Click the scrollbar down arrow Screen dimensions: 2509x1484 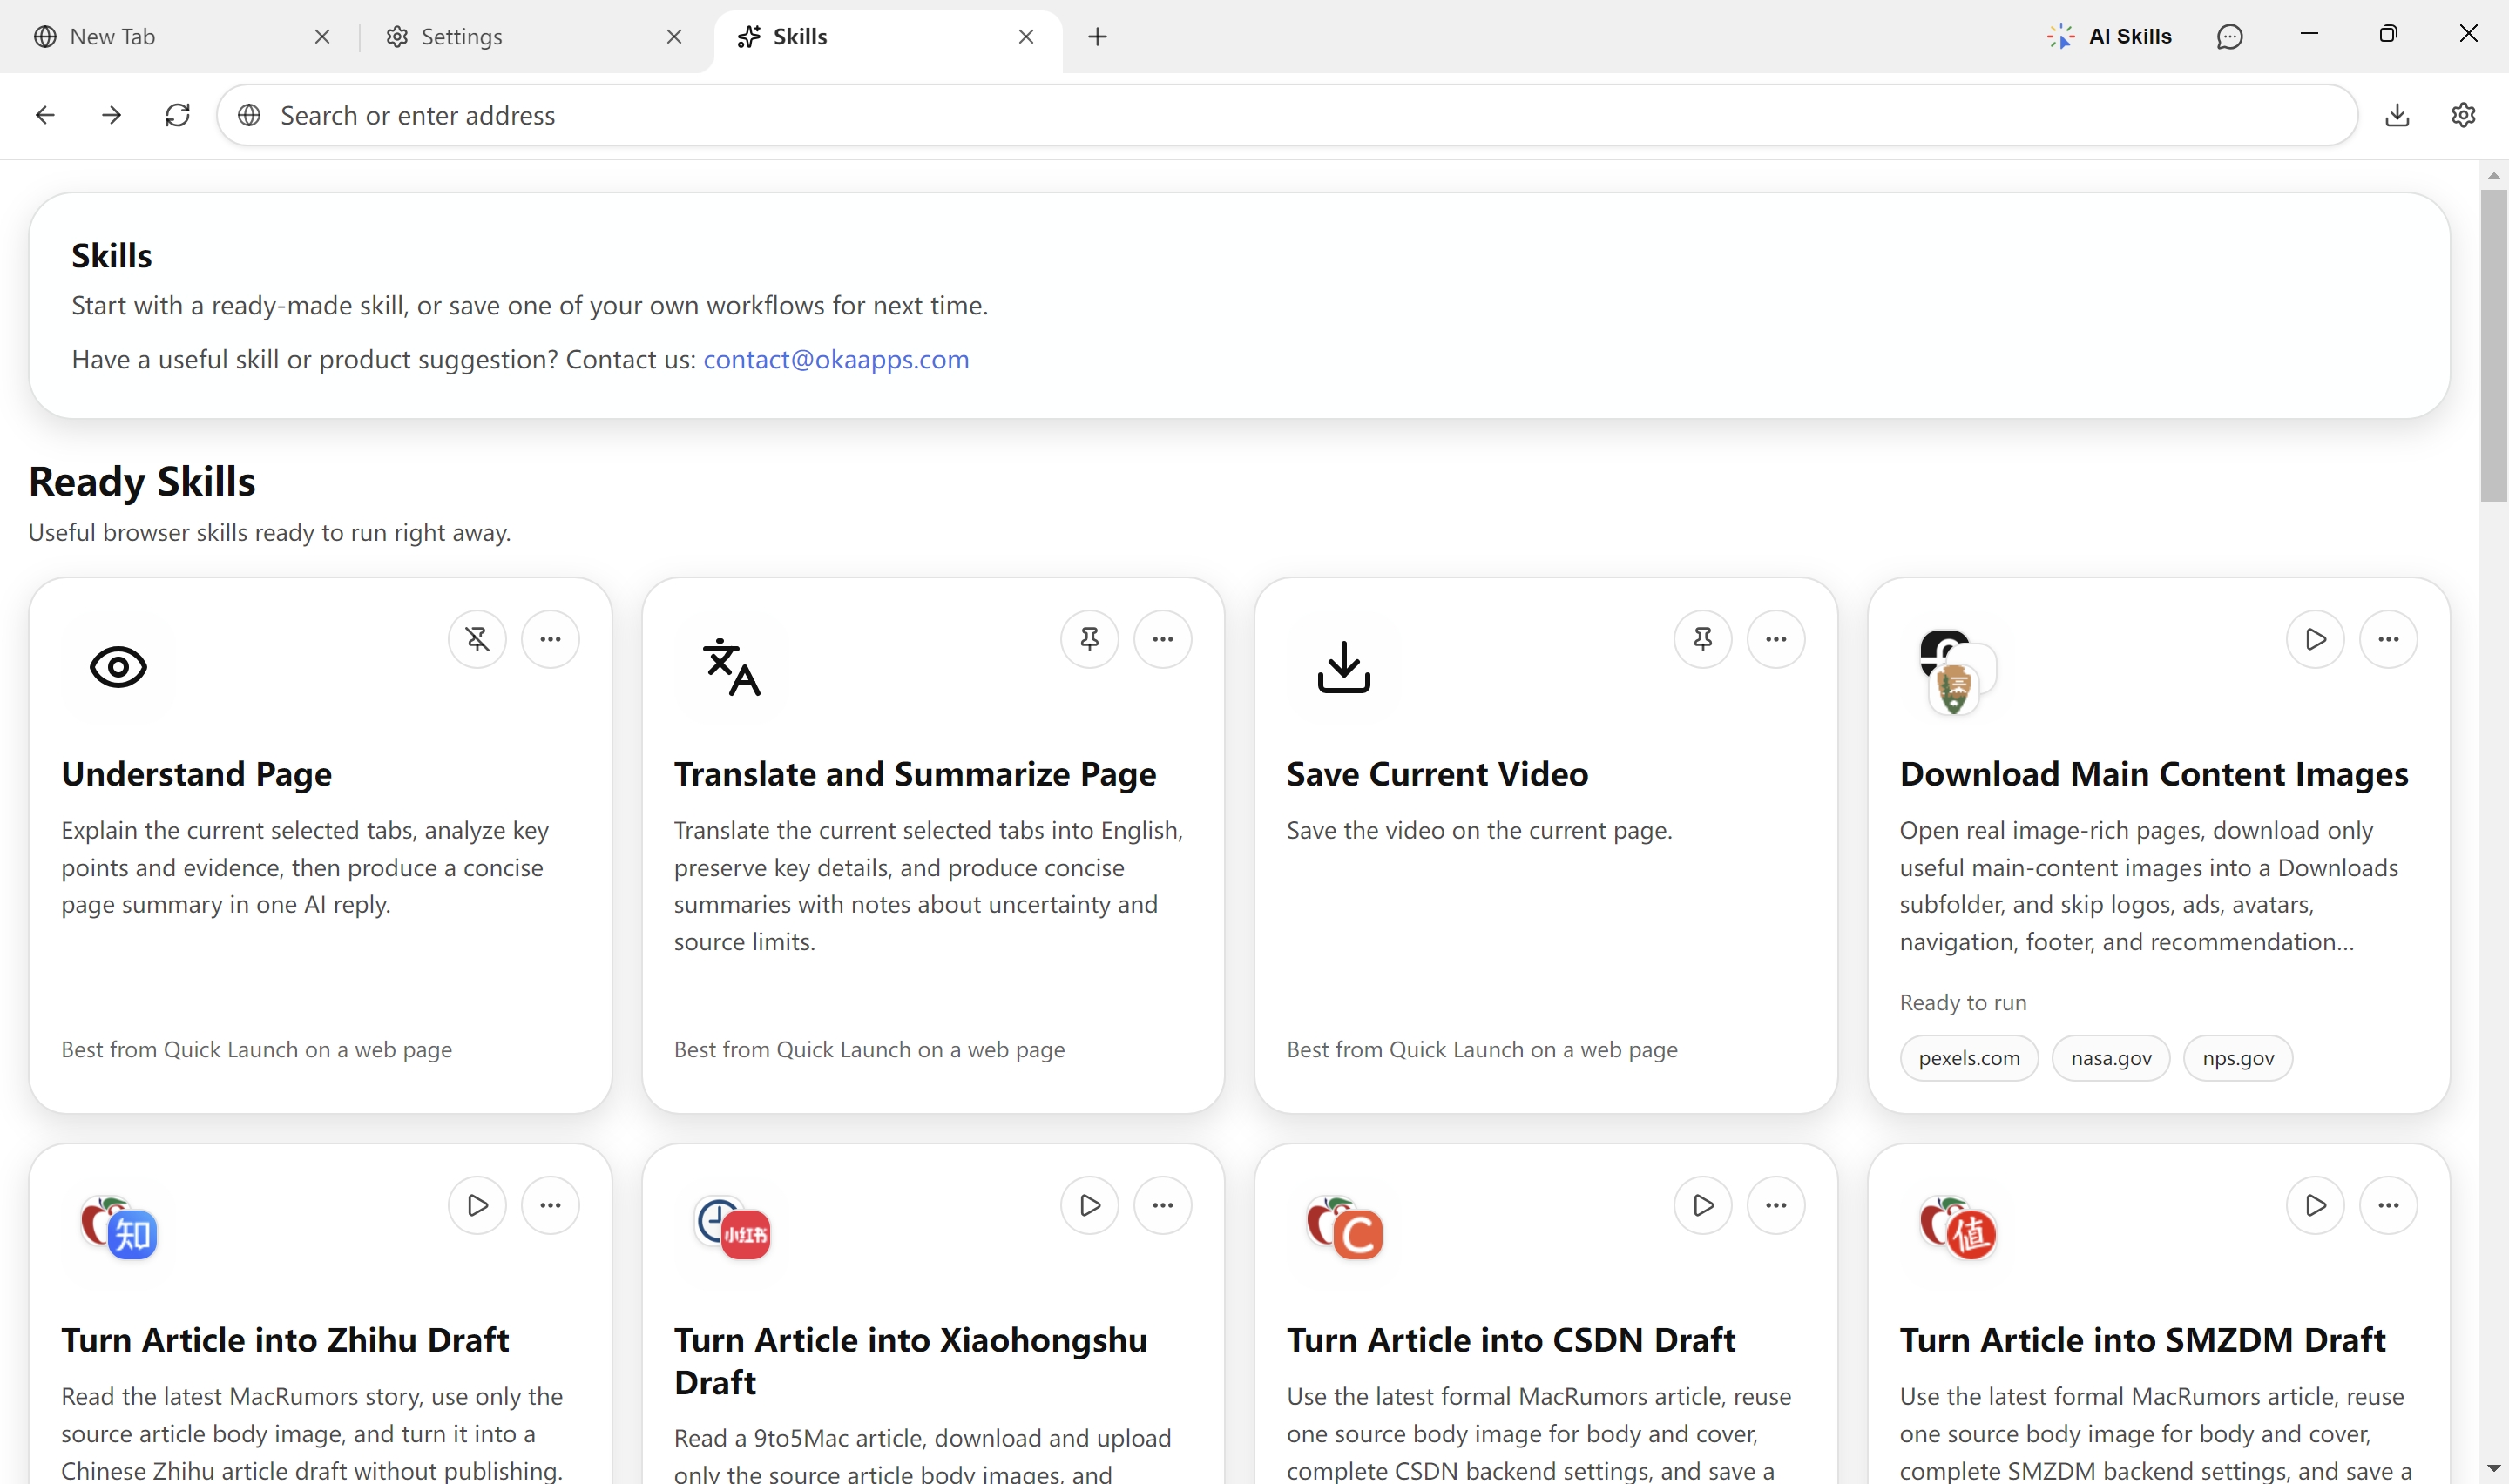[2493, 1468]
